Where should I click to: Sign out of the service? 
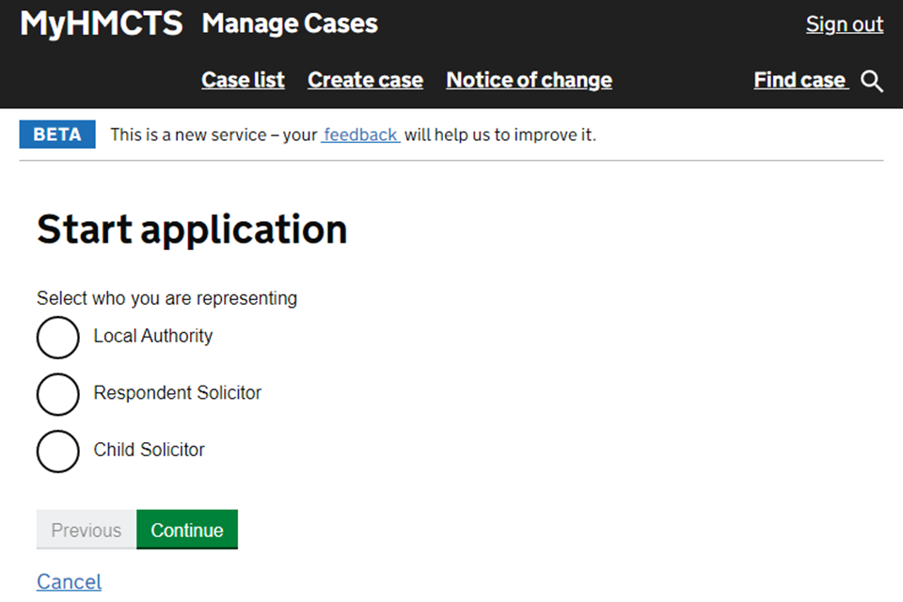(844, 25)
